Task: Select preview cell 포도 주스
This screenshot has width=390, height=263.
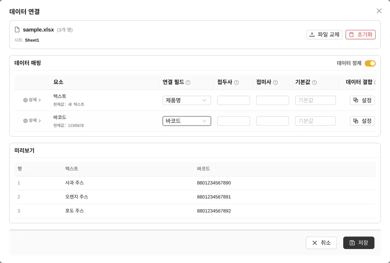Action: pos(74,211)
